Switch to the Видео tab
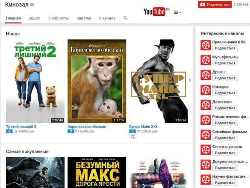The width and height of the screenshot is (250, 188). tap(34, 18)
